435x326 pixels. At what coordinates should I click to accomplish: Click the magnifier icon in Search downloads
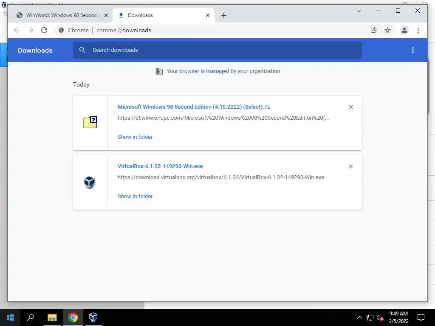tap(82, 50)
